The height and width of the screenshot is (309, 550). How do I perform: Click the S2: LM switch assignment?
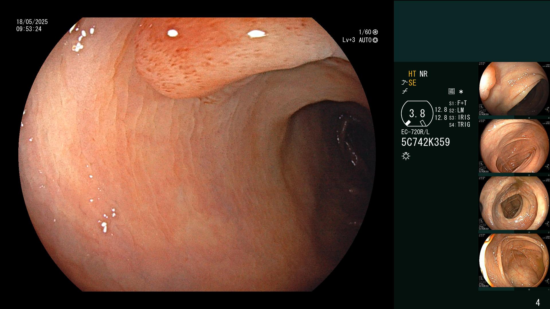pyautogui.click(x=456, y=110)
